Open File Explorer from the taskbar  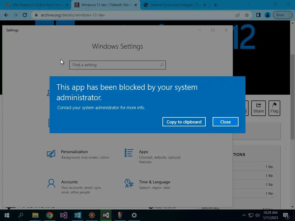coord(35,215)
